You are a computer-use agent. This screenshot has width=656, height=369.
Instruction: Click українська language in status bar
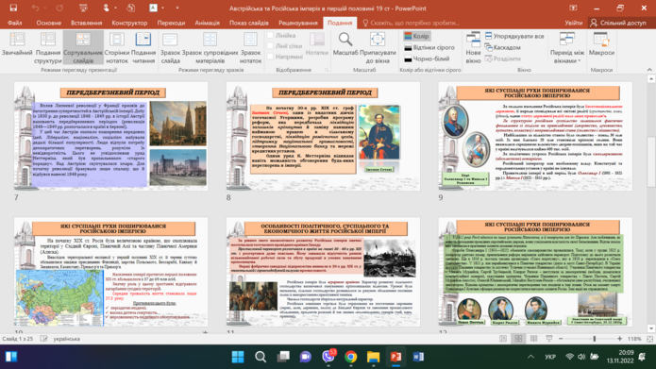tap(66, 339)
